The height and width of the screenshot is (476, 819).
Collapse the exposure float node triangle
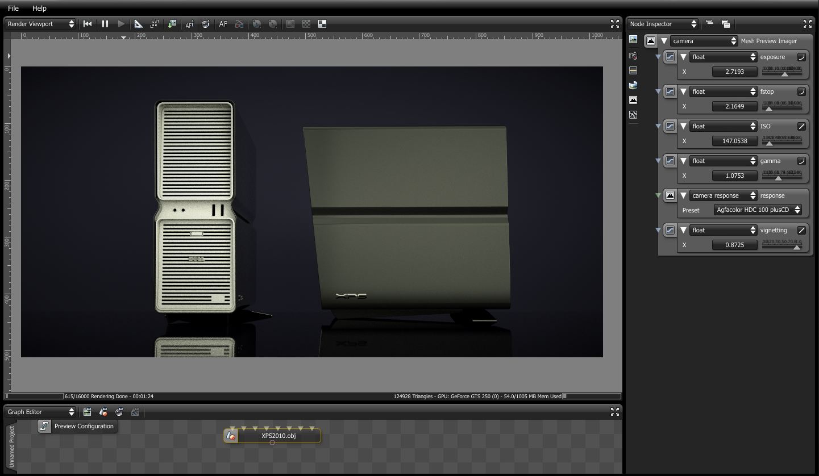(683, 57)
